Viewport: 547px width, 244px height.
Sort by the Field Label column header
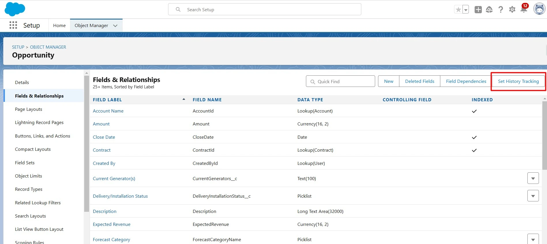[x=107, y=100]
